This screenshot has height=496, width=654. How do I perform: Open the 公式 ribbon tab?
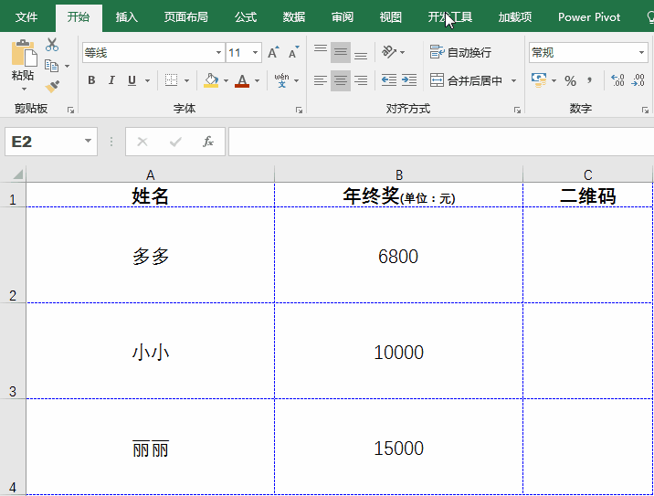click(x=245, y=16)
